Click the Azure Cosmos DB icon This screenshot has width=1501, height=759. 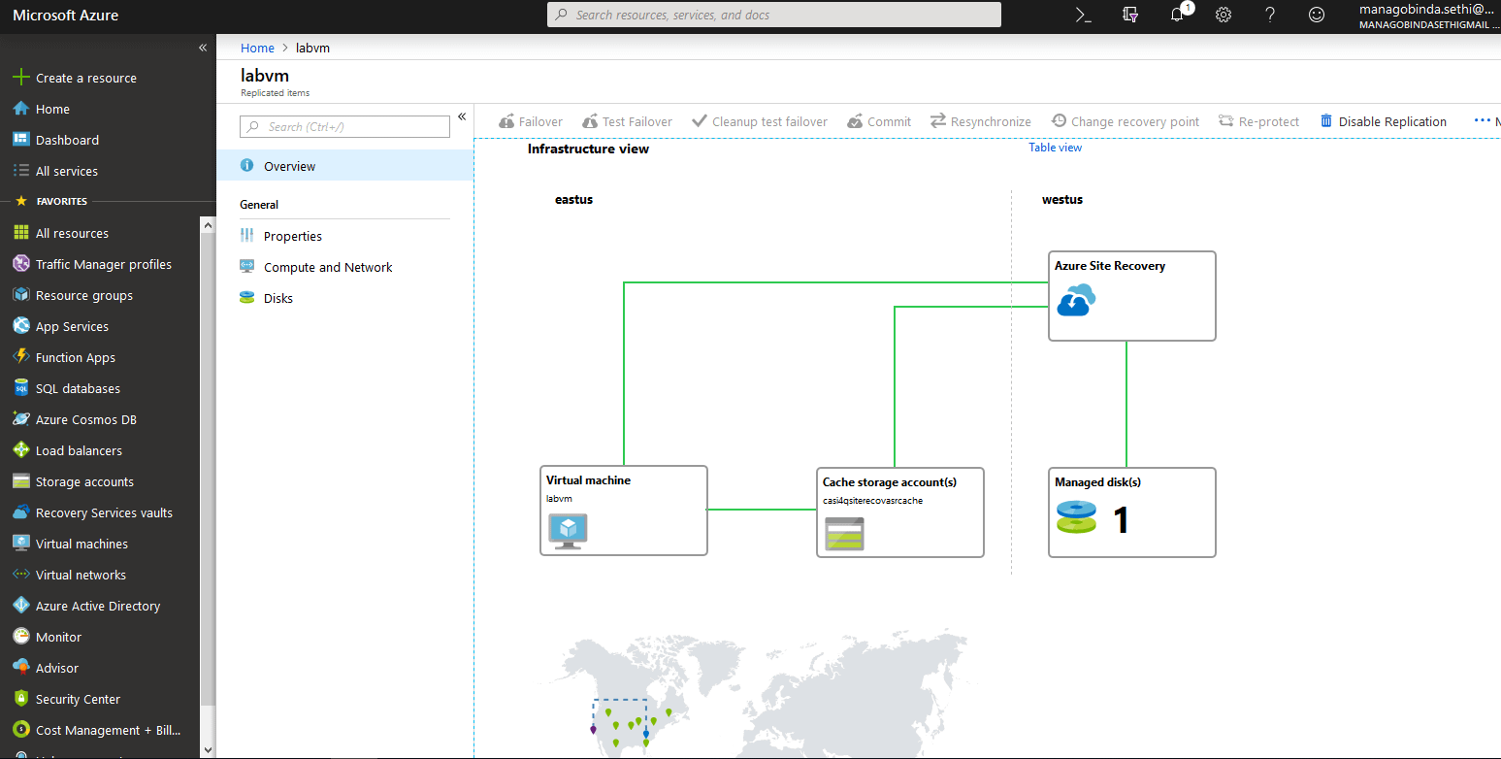point(20,419)
